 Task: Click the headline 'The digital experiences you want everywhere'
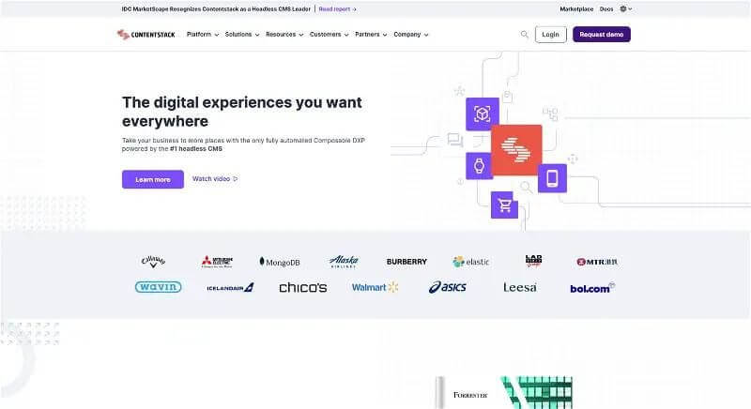tap(242, 112)
